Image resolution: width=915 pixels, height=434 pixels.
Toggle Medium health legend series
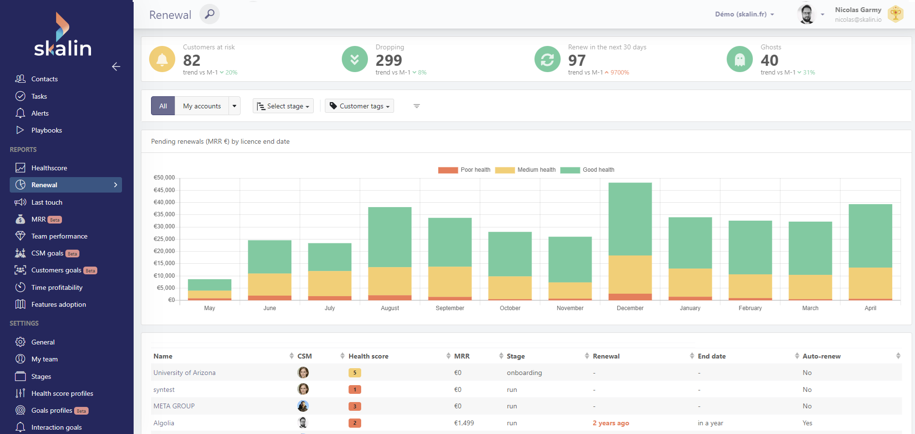coord(525,170)
